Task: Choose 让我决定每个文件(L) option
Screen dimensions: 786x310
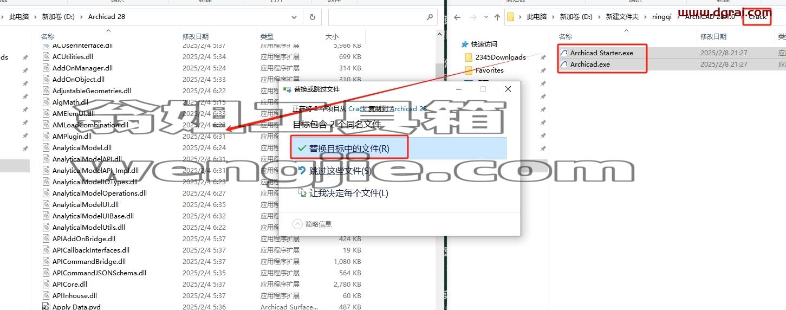Action: pos(398,193)
